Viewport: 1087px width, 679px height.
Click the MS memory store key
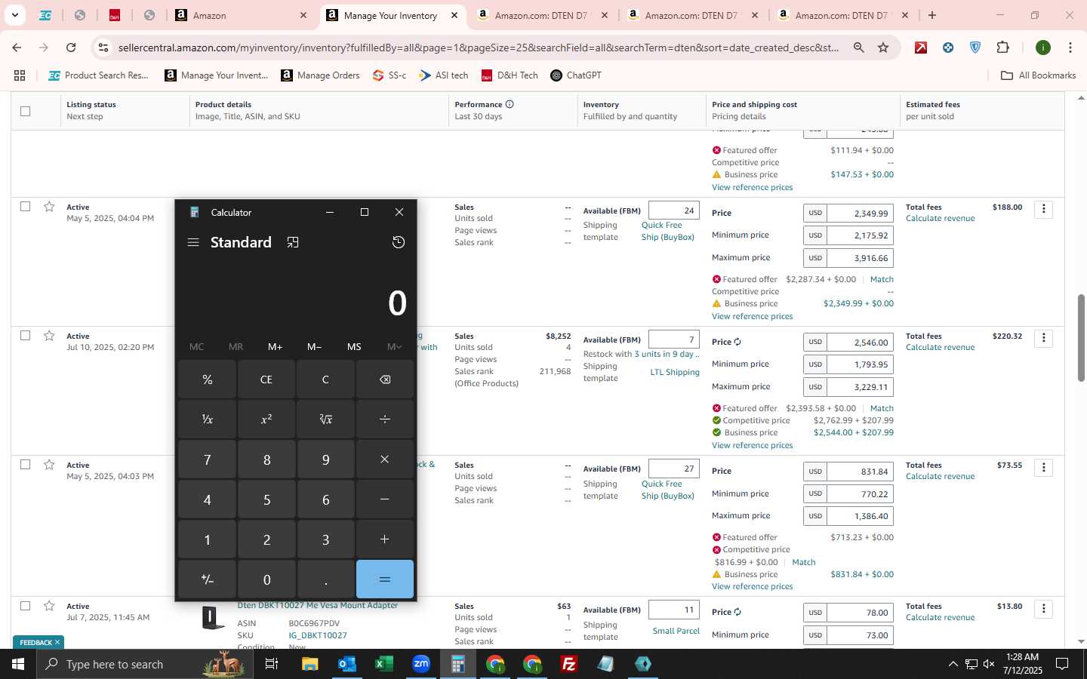tap(354, 346)
